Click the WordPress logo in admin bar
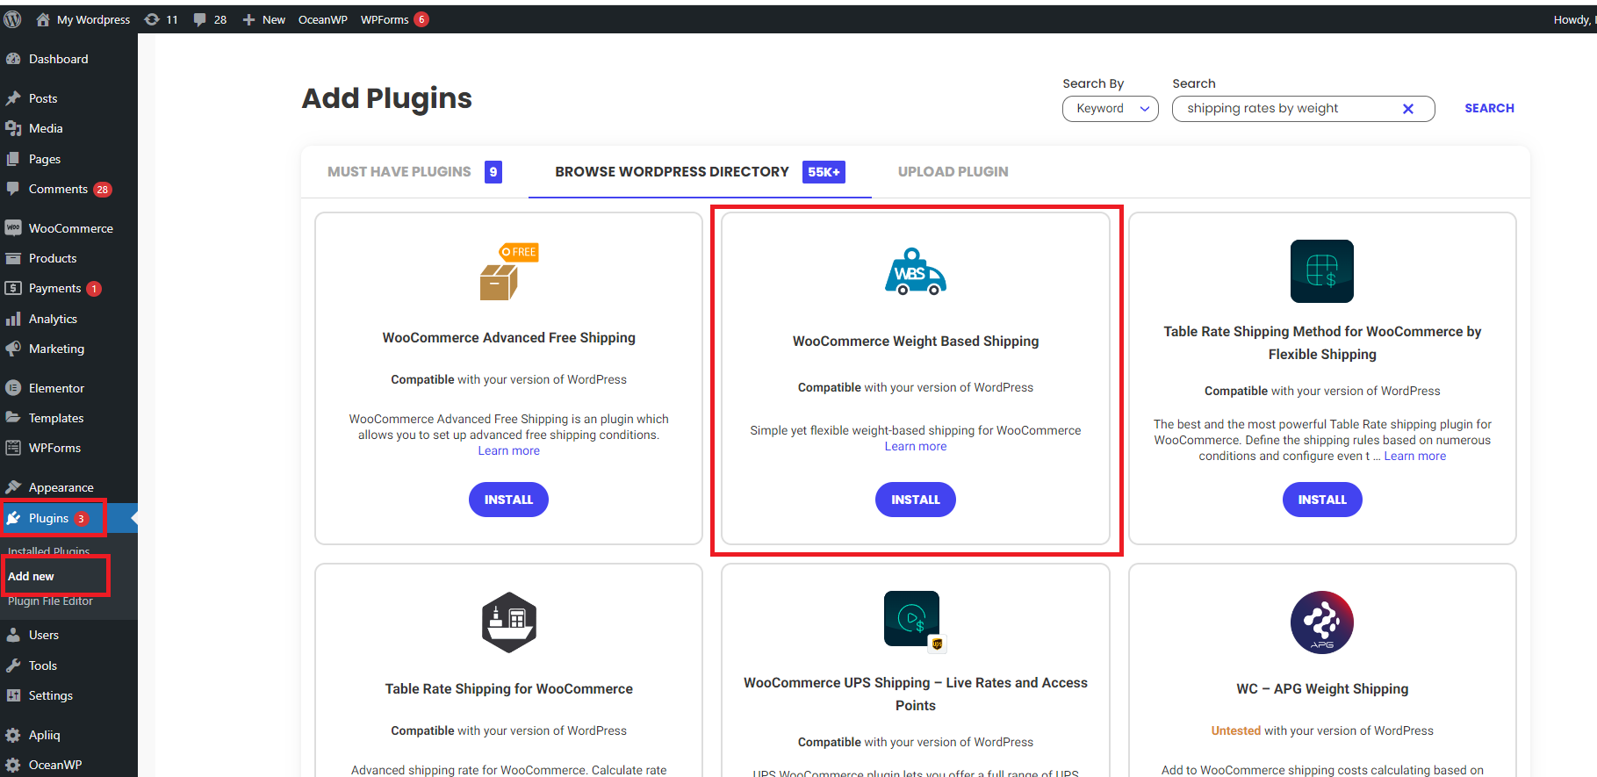This screenshot has width=1597, height=777. 12,19
